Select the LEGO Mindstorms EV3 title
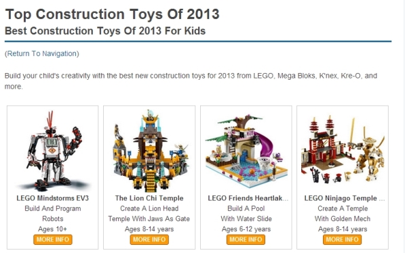405x253 pixels. [53, 198]
